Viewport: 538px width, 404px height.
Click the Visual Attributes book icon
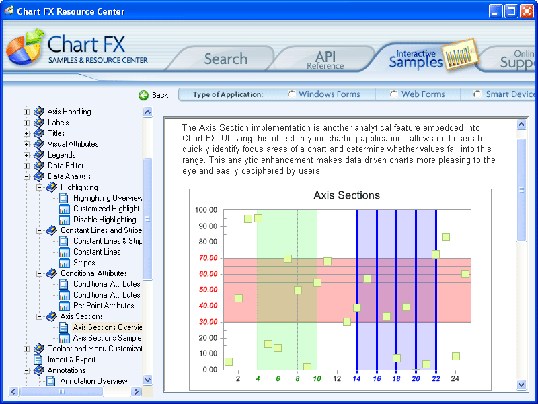[x=39, y=144]
